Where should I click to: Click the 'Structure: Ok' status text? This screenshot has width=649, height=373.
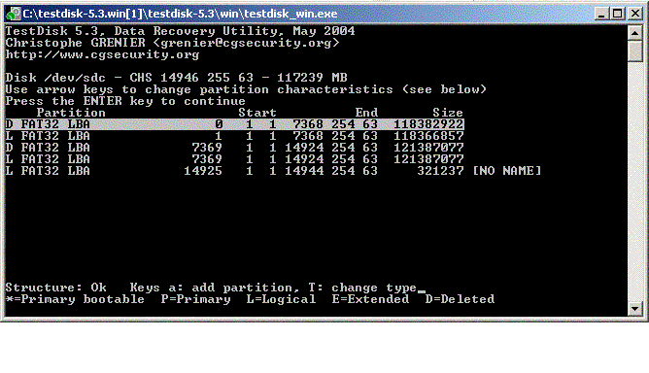tap(56, 288)
